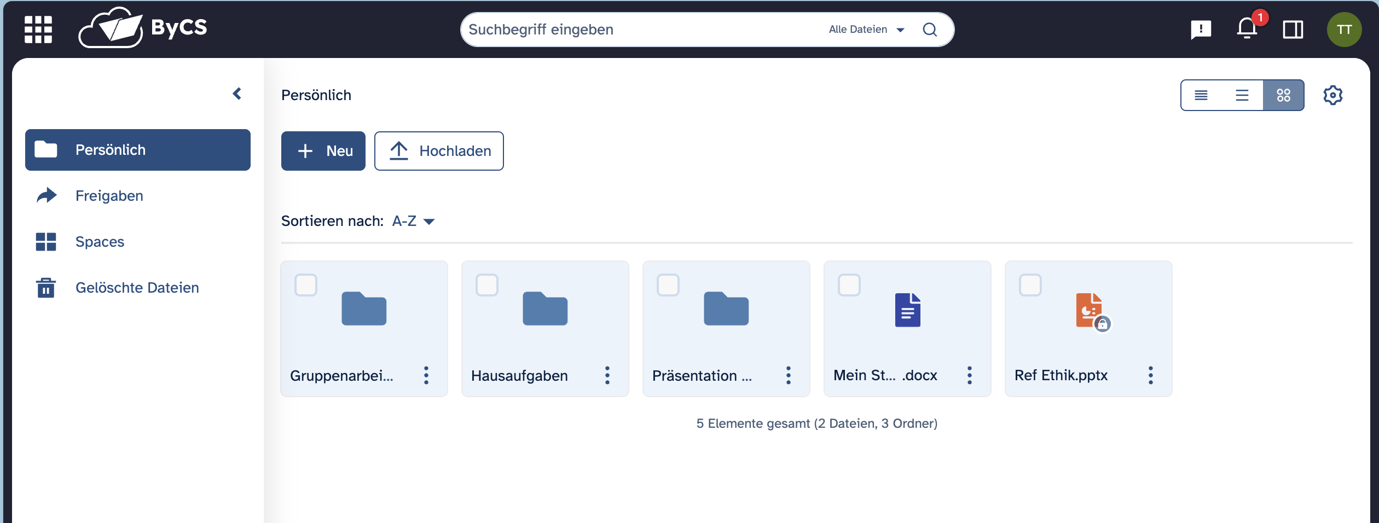The width and height of the screenshot is (1379, 523).
Task: Open the app launcher grid icon
Action: click(x=38, y=30)
